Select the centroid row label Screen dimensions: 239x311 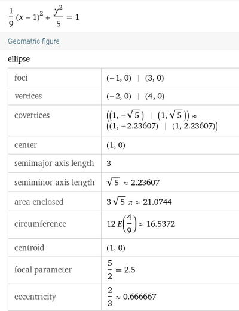point(29,248)
